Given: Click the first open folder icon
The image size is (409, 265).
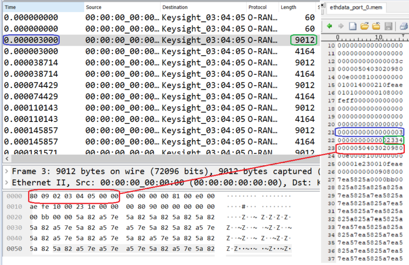Looking at the screenshot, I should click(365, 26).
